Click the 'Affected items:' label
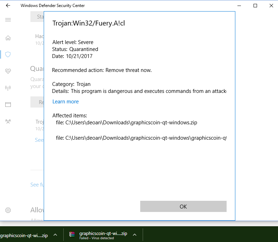This screenshot has width=278, height=242. (70, 116)
